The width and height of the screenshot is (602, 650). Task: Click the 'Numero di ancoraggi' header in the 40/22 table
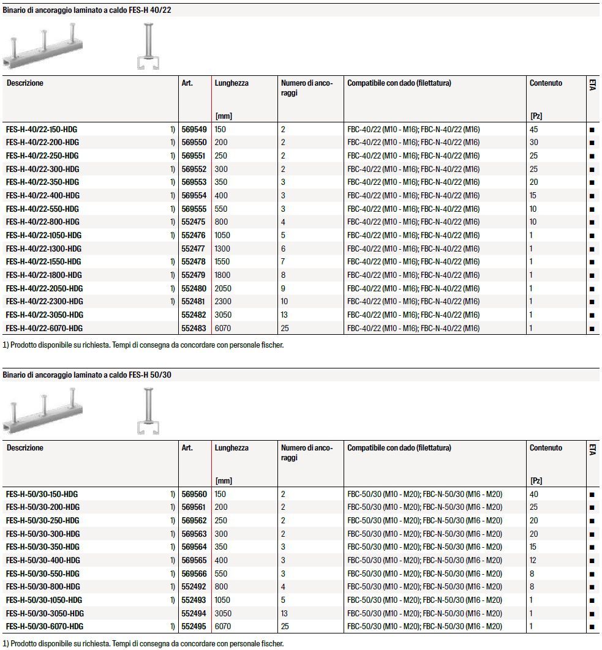click(x=307, y=88)
